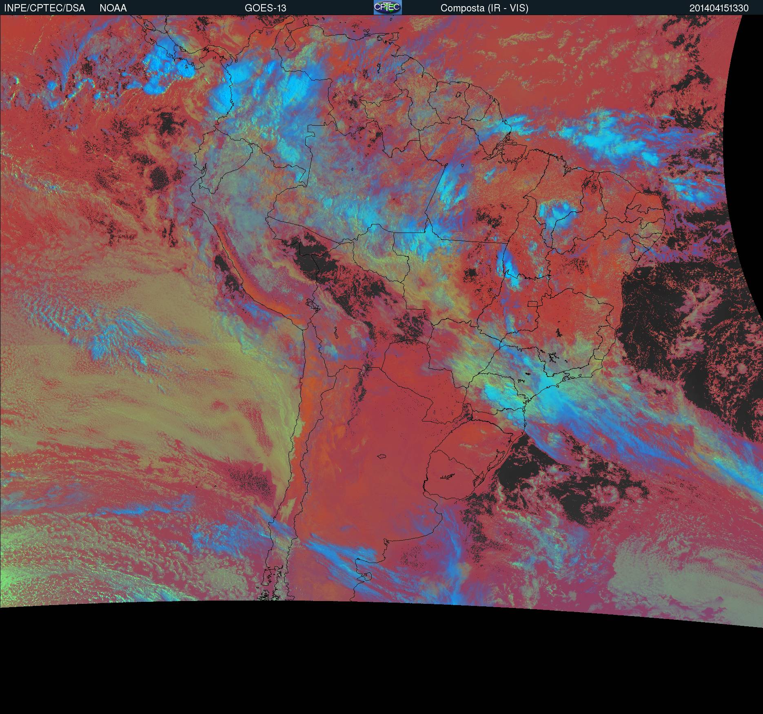Click the CPTEC logo in the header

[388, 7]
